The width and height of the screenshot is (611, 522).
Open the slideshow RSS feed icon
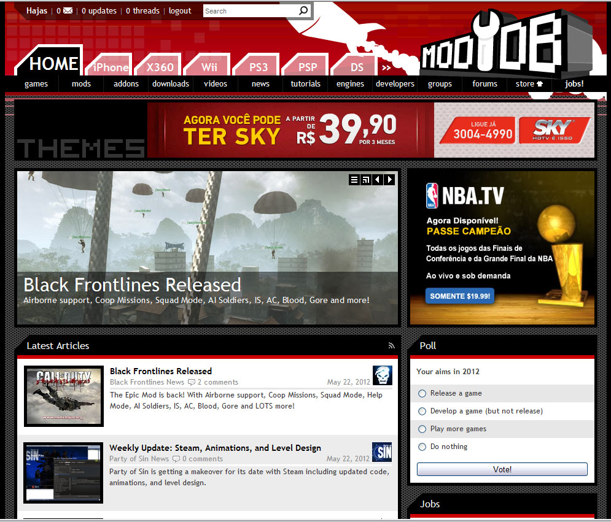pyautogui.click(x=366, y=180)
